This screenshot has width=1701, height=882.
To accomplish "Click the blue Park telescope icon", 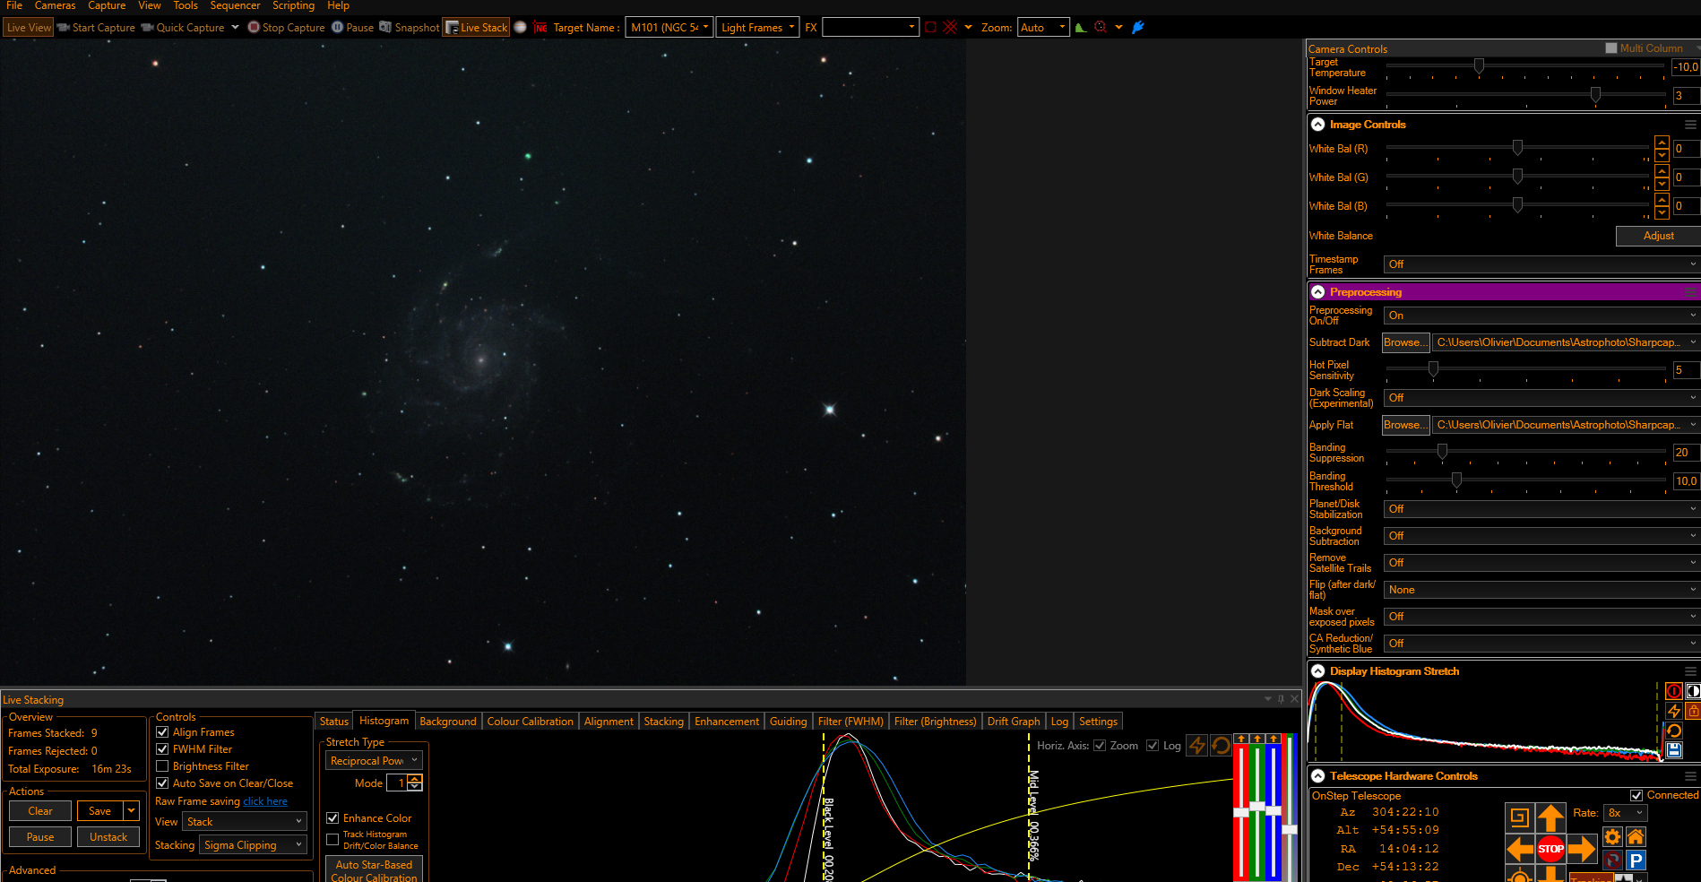I will [1636, 860].
